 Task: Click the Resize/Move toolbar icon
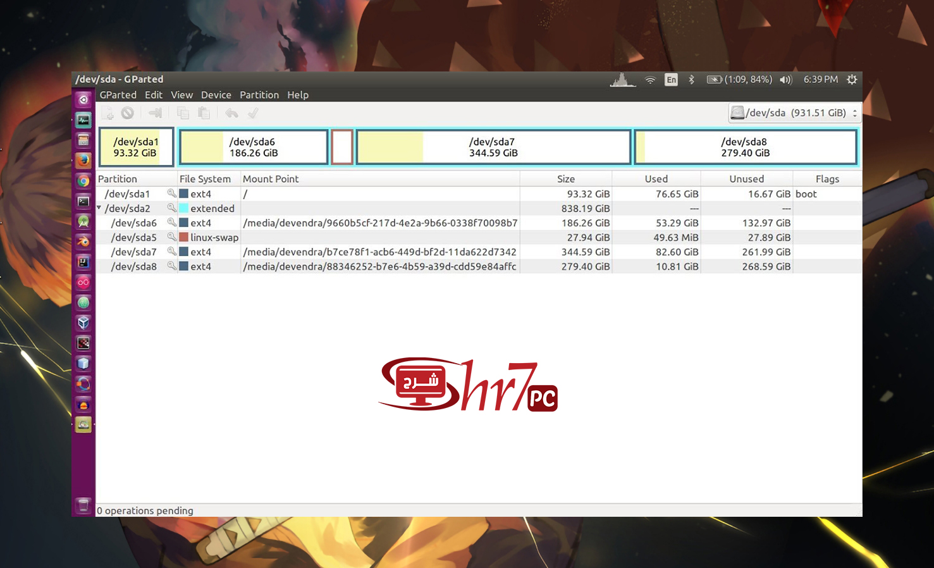click(x=155, y=113)
